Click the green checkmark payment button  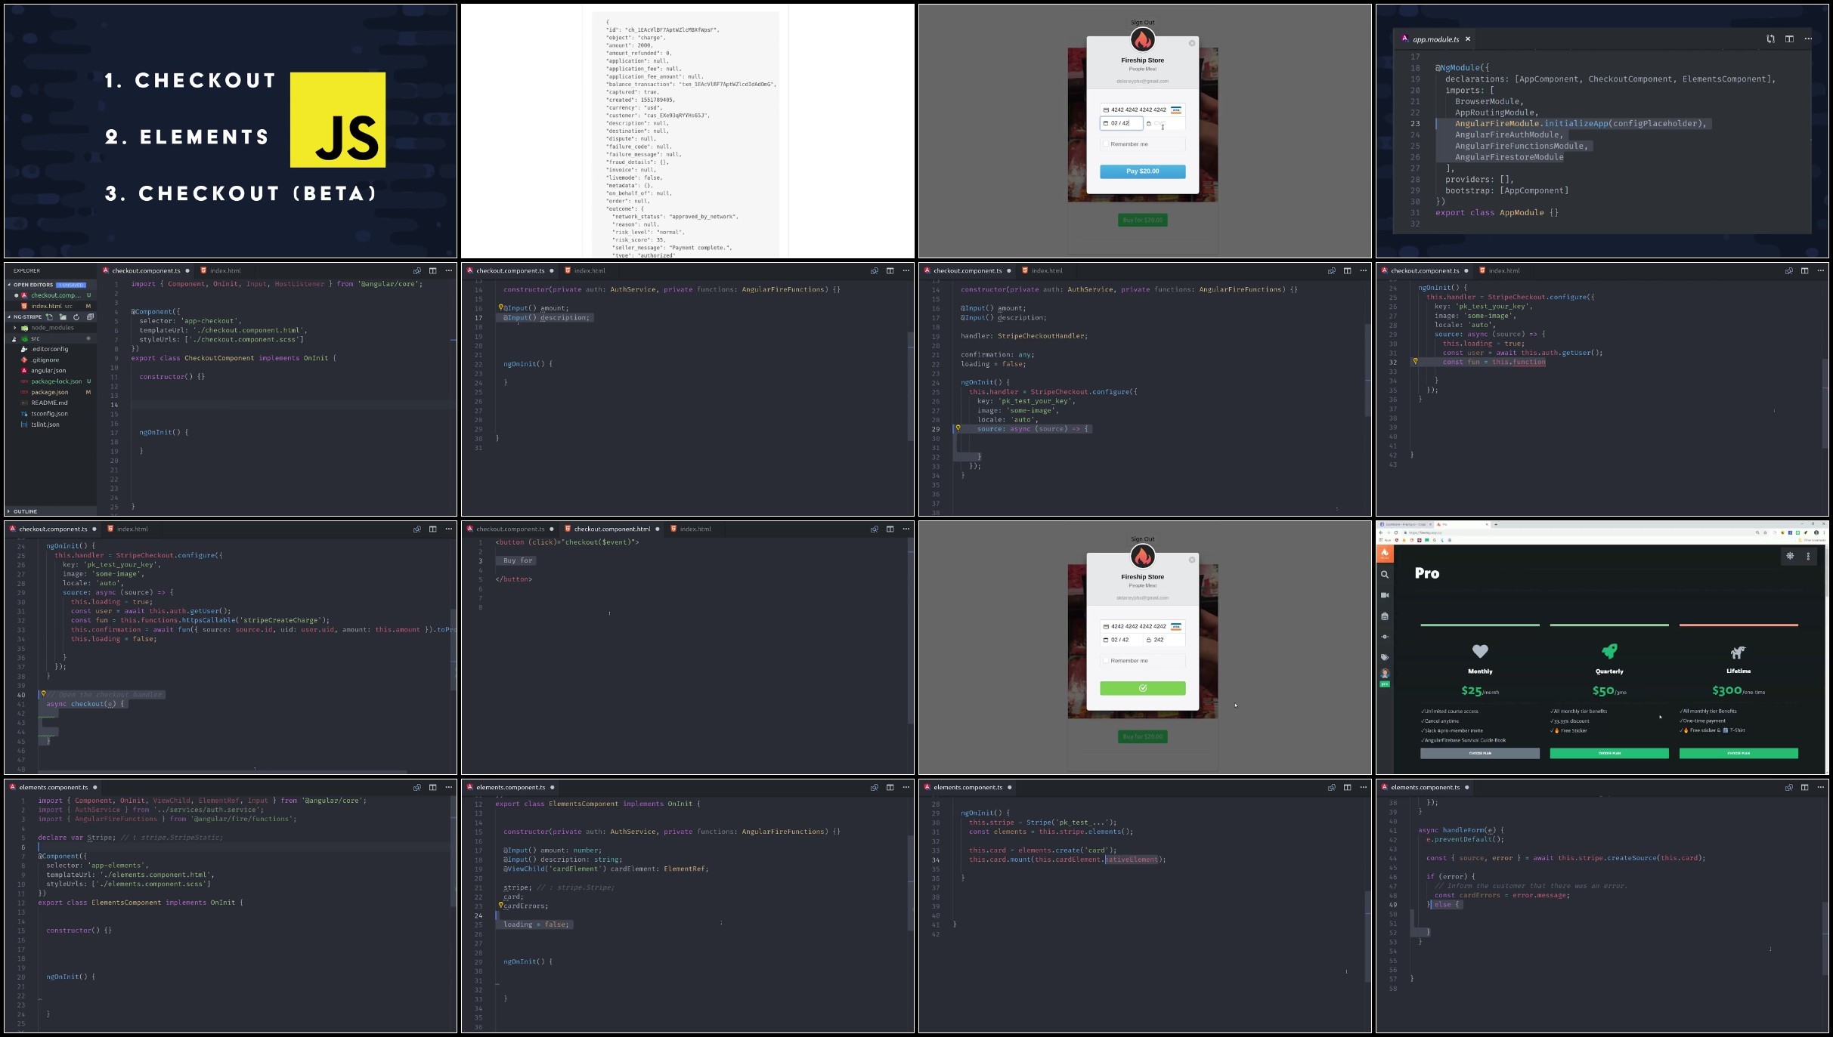[1142, 688]
